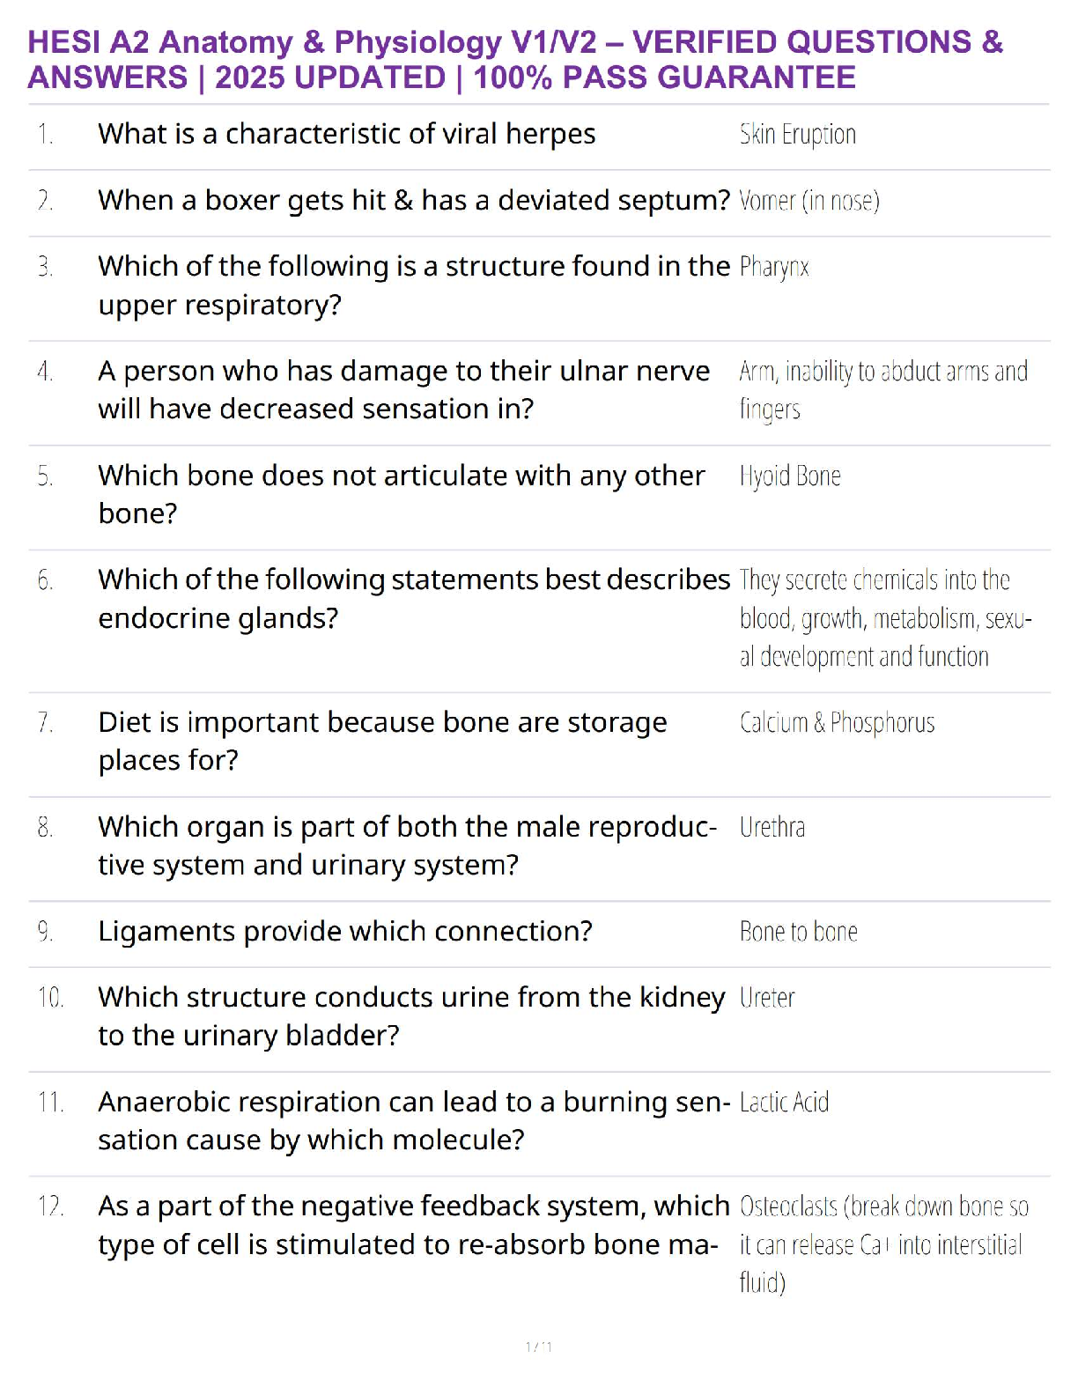
Task: Click the anaerobic respiration question
Action: (x=414, y=1120)
